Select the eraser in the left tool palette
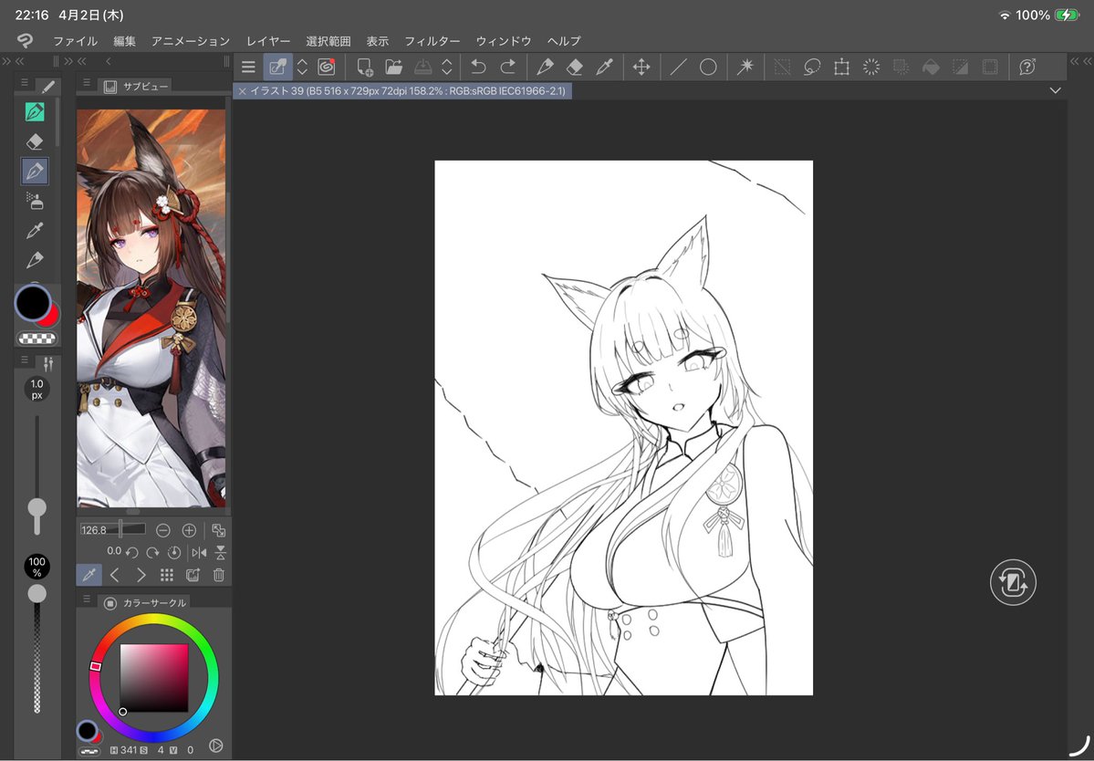The width and height of the screenshot is (1094, 761). pos(34,141)
